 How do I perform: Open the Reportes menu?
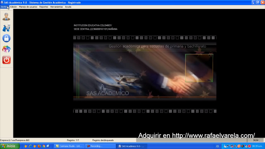[44, 7]
